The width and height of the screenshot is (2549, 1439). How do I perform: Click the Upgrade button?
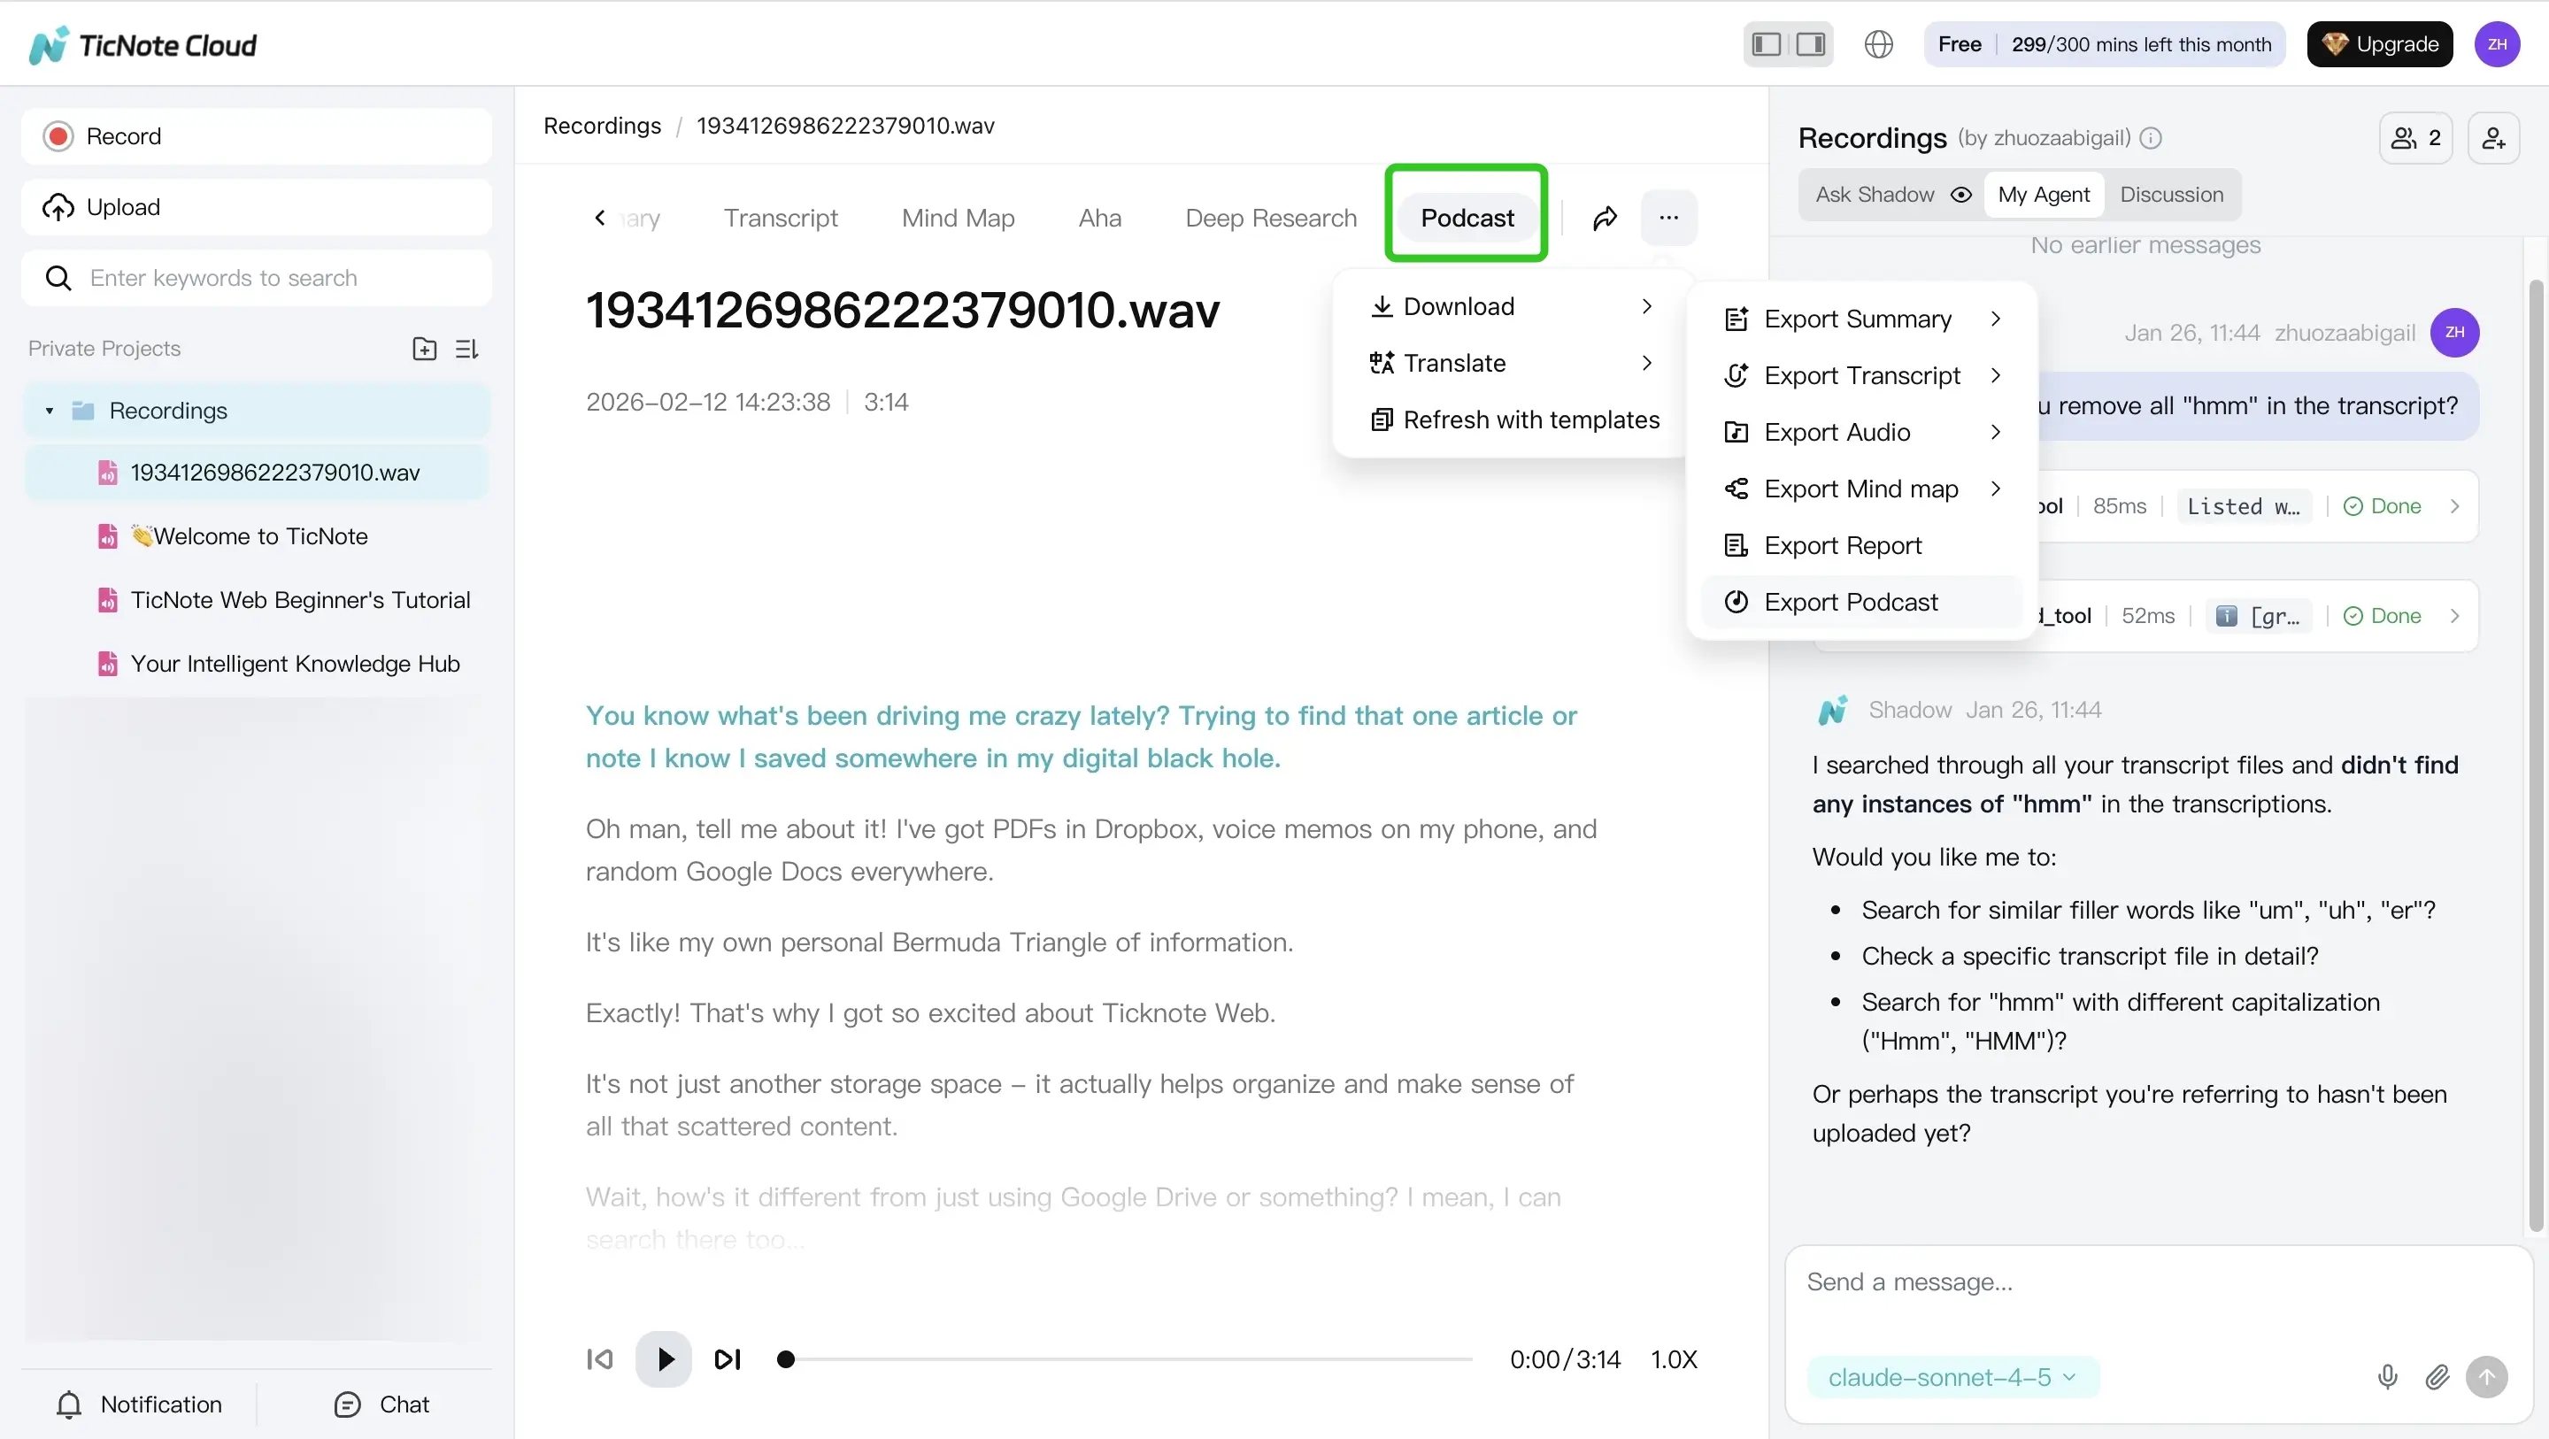[2380, 43]
